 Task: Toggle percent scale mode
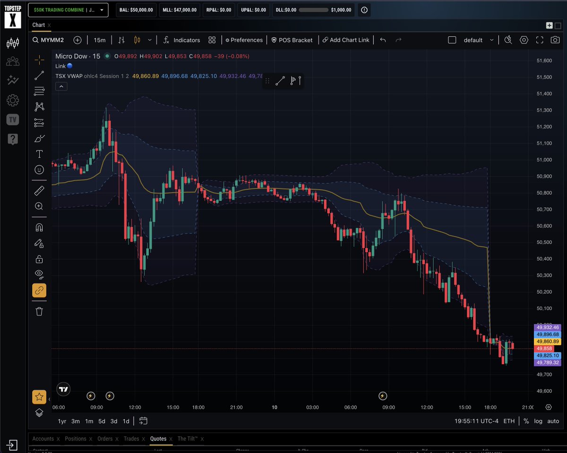(526, 421)
